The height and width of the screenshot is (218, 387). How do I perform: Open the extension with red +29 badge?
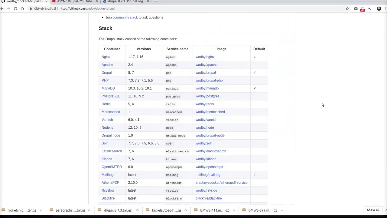[x=363, y=9]
